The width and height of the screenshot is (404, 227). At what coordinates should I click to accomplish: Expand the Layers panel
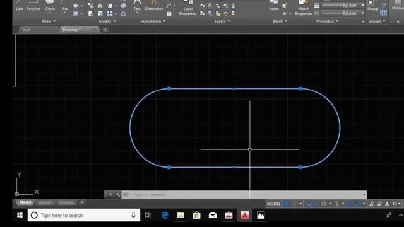click(222, 21)
